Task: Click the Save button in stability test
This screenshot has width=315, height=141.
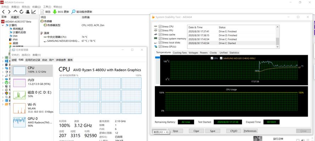Action: click(x=212, y=131)
